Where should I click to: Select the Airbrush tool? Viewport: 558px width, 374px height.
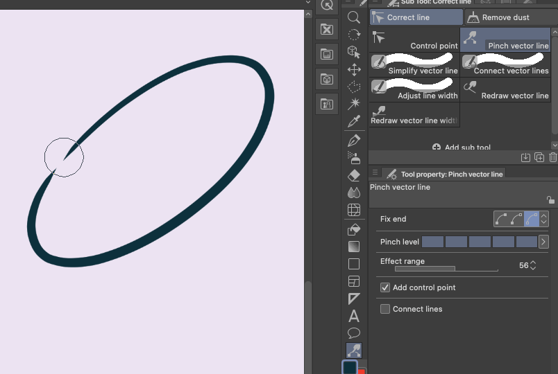click(354, 158)
